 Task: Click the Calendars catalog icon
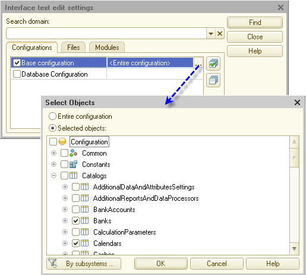click(x=85, y=244)
